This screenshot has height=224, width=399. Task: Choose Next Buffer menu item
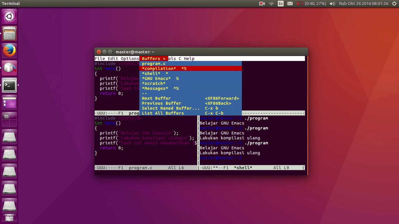(x=190, y=98)
